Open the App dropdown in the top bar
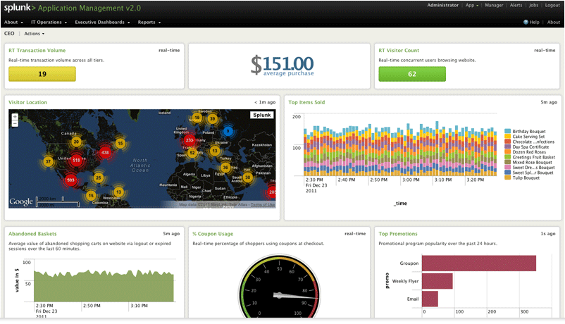The width and height of the screenshot is (565, 324). click(472, 5)
